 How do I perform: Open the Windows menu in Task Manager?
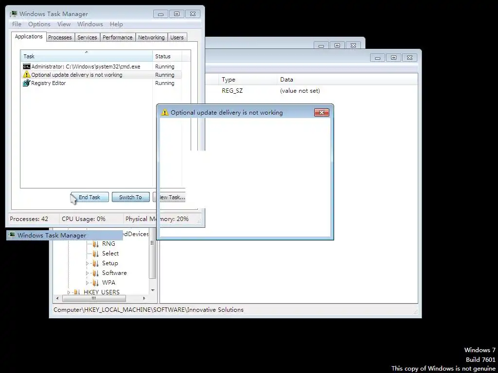tap(90, 24)
